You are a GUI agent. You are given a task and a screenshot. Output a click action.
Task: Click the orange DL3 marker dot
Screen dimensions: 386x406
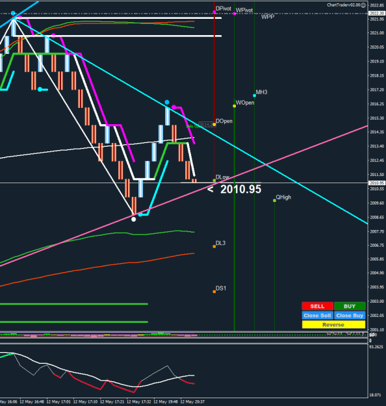tap(214, 246)
